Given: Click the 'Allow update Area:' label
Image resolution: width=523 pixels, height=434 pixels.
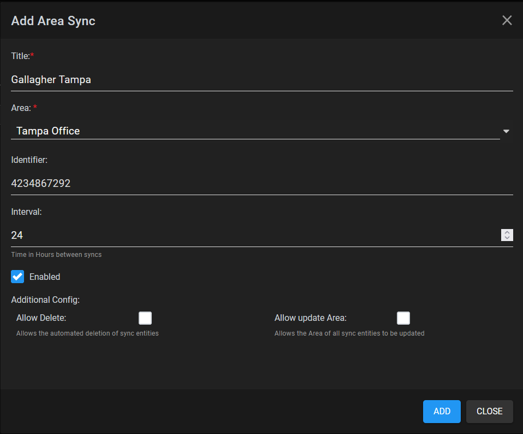Looking at the screenshot, I should [x=311, y=318].
